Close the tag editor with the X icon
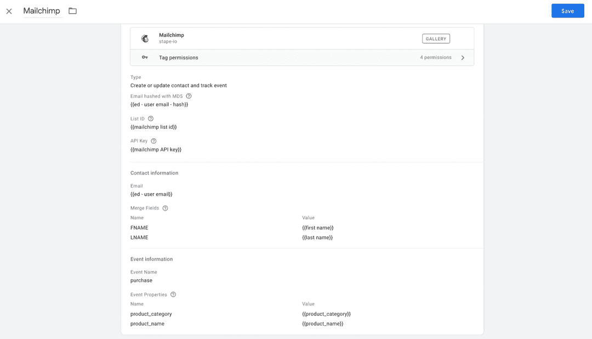The width and height of the screenshot is (592, 339). (9, 10)
